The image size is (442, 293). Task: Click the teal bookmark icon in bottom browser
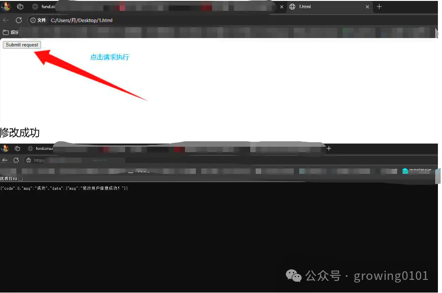(x=405, y=171)
